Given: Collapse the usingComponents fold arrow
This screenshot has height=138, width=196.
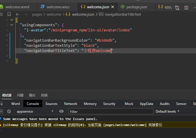Looking at the screenshot, I should 12,25.
